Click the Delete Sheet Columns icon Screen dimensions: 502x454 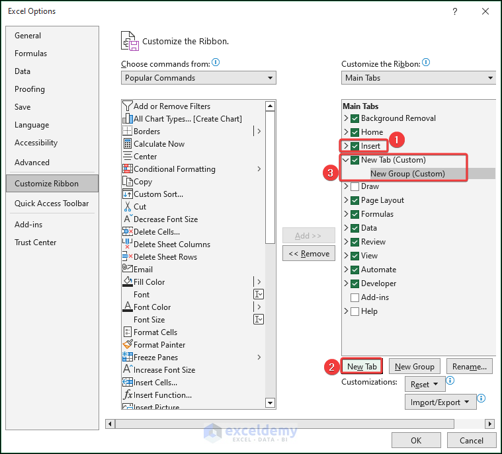click(x=128, y=244)
